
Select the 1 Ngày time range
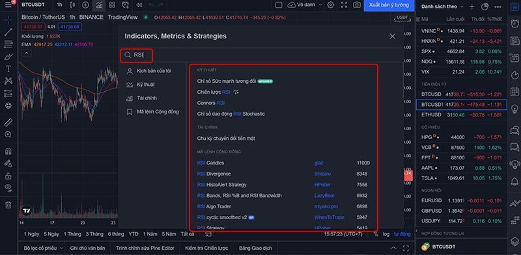(31, 234)
